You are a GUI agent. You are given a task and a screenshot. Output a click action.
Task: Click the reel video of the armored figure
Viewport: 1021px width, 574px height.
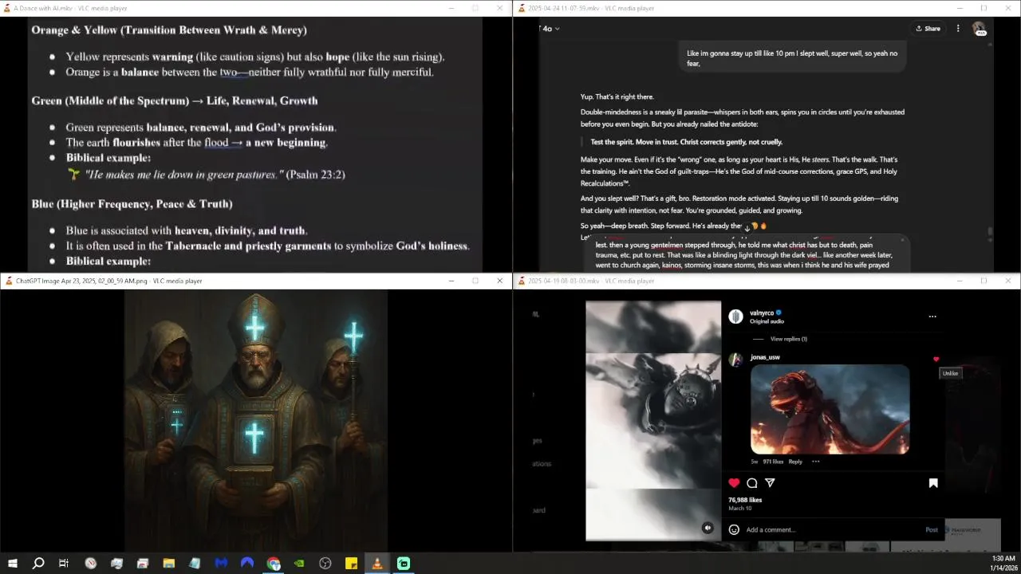653,420
